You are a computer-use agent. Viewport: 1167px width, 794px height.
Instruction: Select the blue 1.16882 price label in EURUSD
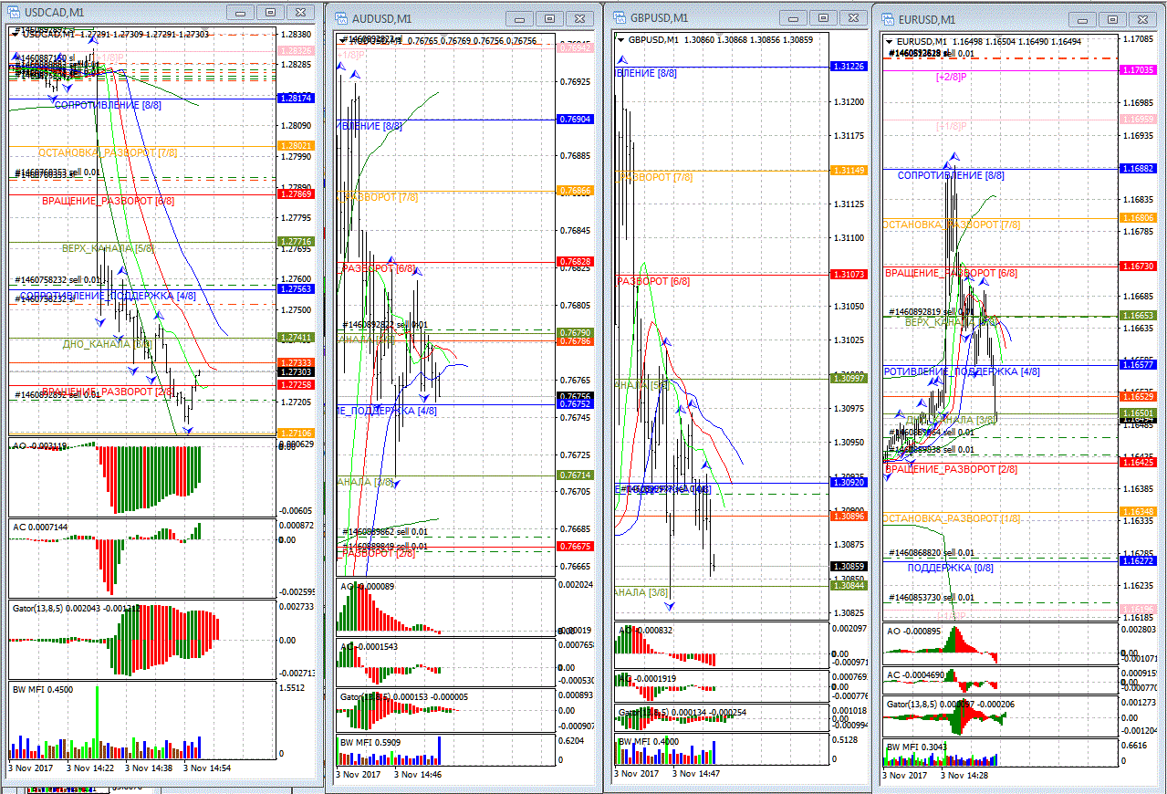1137,169
